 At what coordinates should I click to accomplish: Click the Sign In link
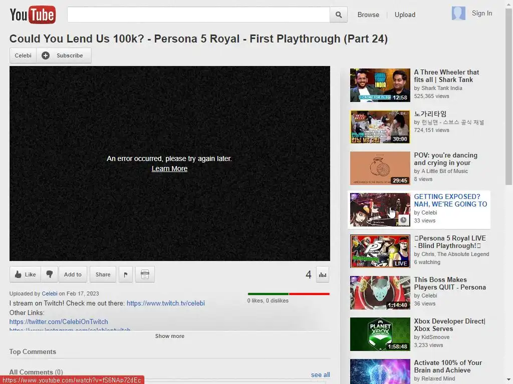481,13
